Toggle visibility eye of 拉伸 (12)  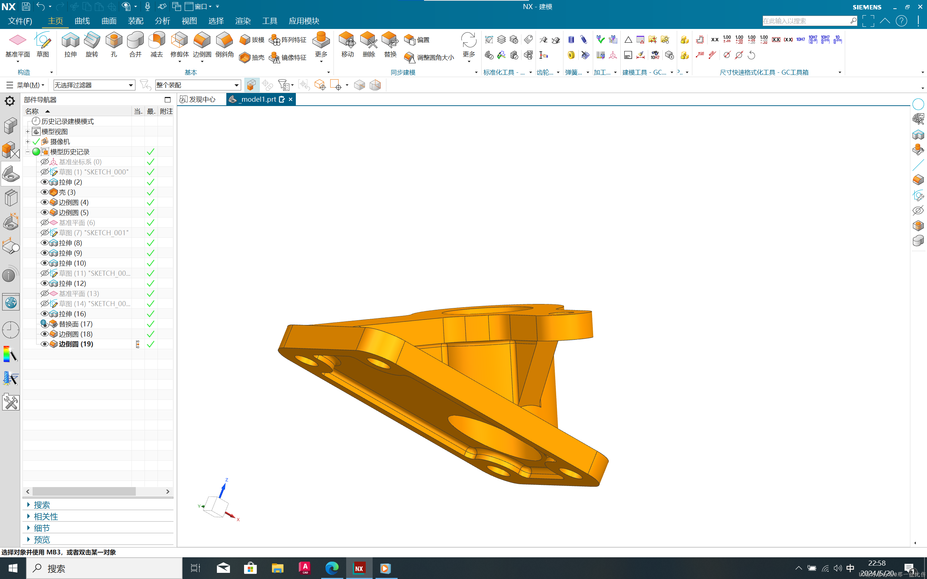click(x=45, y=283)
